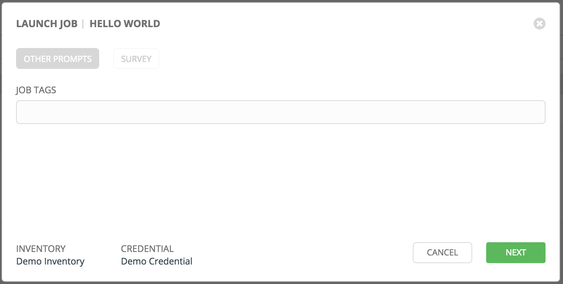Select the Demo Credential value text
563x284 pixels.
[156, 261]
